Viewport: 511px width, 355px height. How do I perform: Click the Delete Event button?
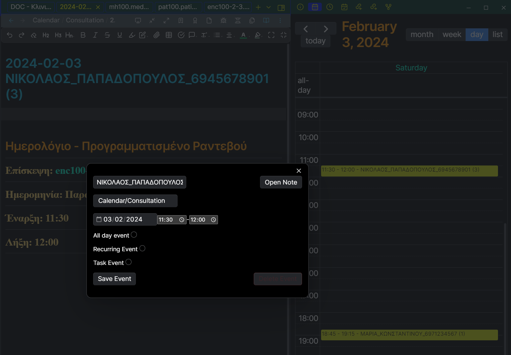point(278,279)
